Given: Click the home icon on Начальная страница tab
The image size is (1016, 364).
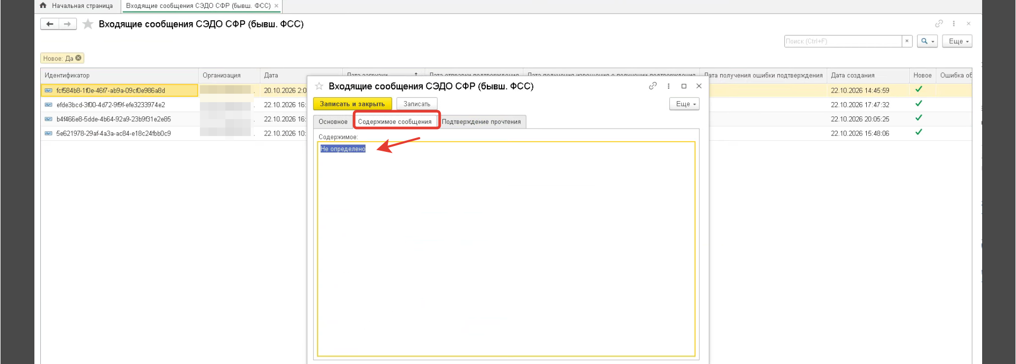Looking at the screenshot, I should (43, 5).
